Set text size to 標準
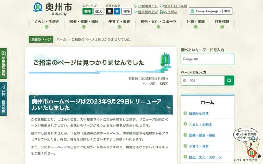 [88, 11]
